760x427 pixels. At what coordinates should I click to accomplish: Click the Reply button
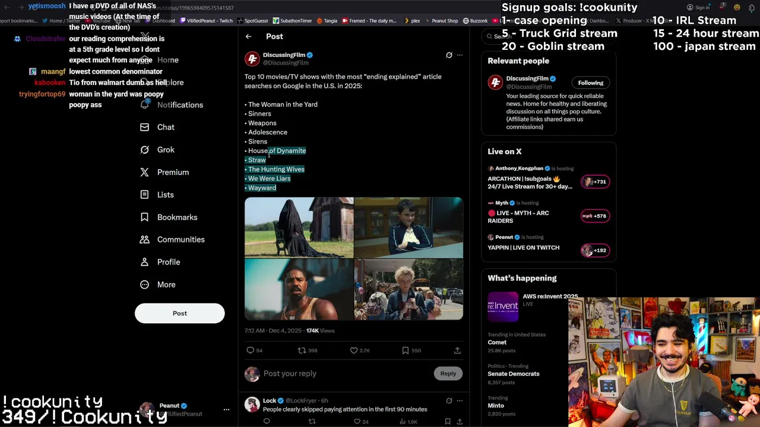pyautogui.click(x=448, y=374)
